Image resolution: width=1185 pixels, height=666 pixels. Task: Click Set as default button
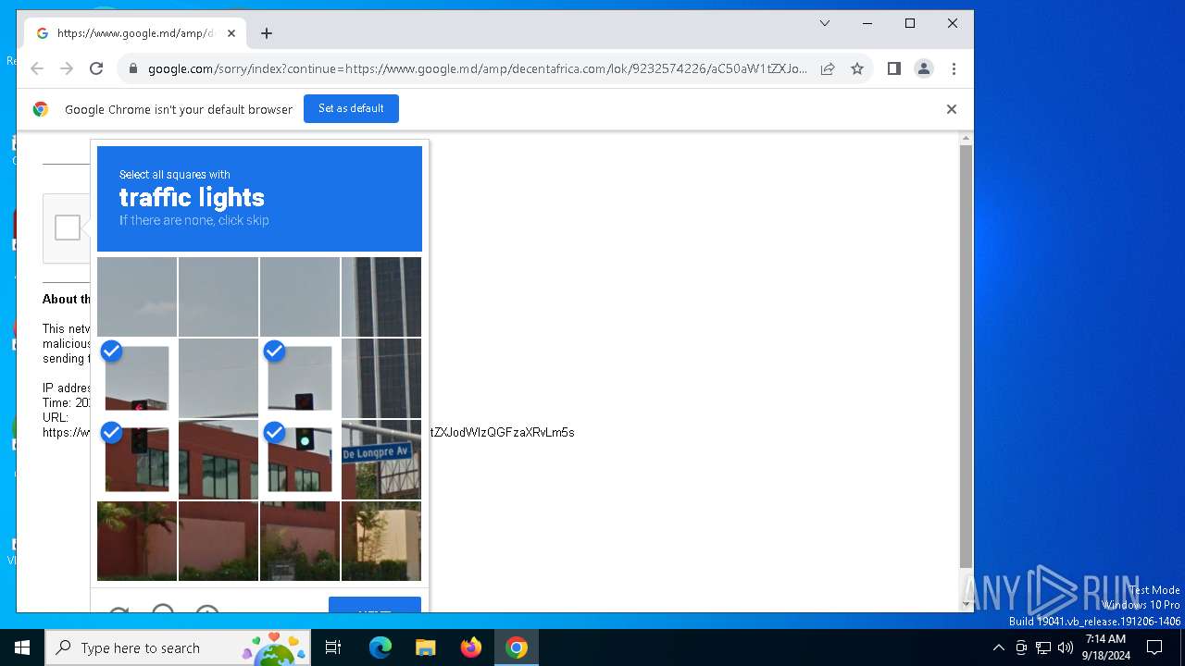pyautogui.click(x=351, y=108)
